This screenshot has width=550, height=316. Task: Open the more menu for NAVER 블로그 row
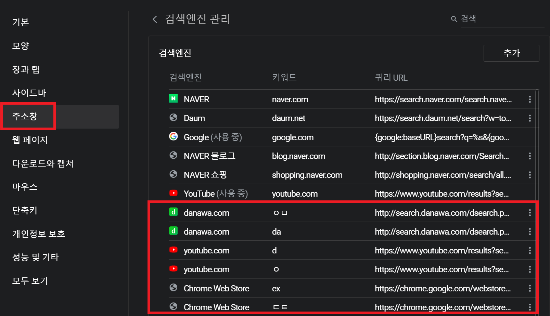(x=530, y=156)
